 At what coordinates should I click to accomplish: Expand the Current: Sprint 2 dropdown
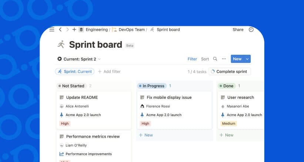click(x=79, y=59)
